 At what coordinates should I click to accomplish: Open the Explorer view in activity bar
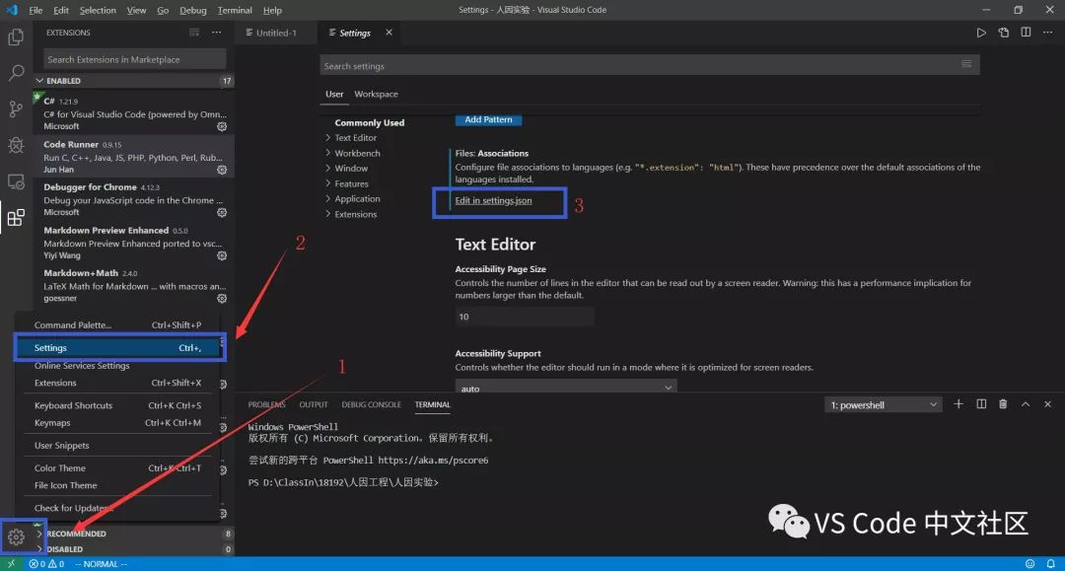pos(16,36)
